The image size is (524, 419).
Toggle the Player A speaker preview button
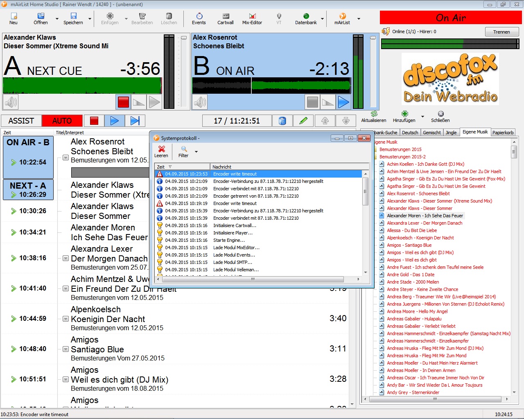tap(11, 102)
